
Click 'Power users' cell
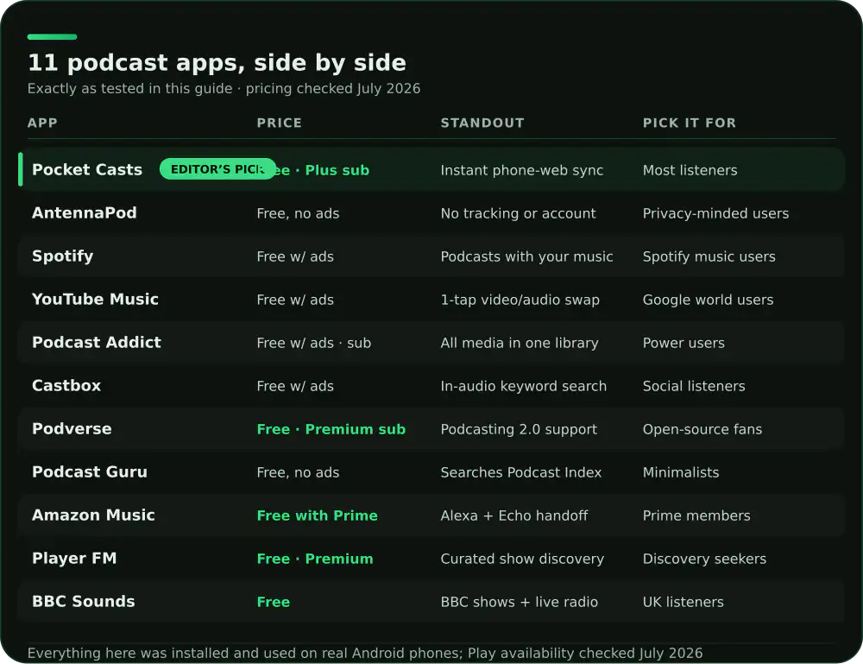pyautogui.click(x=683, y=343)
